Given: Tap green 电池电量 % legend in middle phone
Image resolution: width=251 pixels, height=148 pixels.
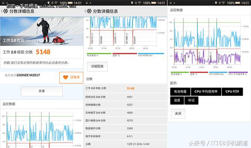Looking at the screenshot, I should [x=99, y=55].
